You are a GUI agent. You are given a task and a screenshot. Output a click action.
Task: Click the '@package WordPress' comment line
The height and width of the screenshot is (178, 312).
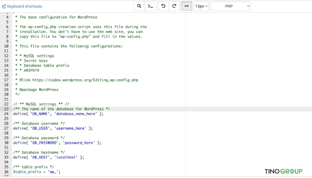39,89
